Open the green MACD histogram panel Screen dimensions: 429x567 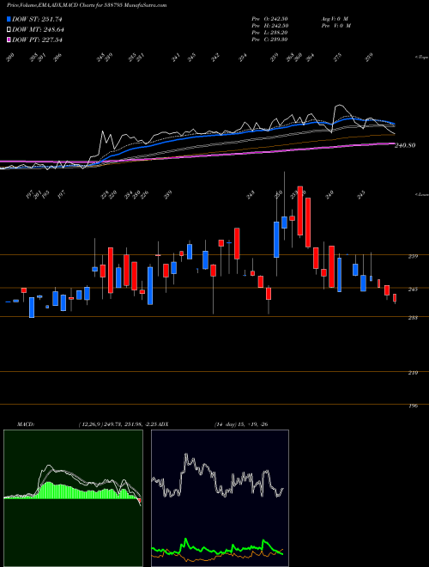pos(73,498)
